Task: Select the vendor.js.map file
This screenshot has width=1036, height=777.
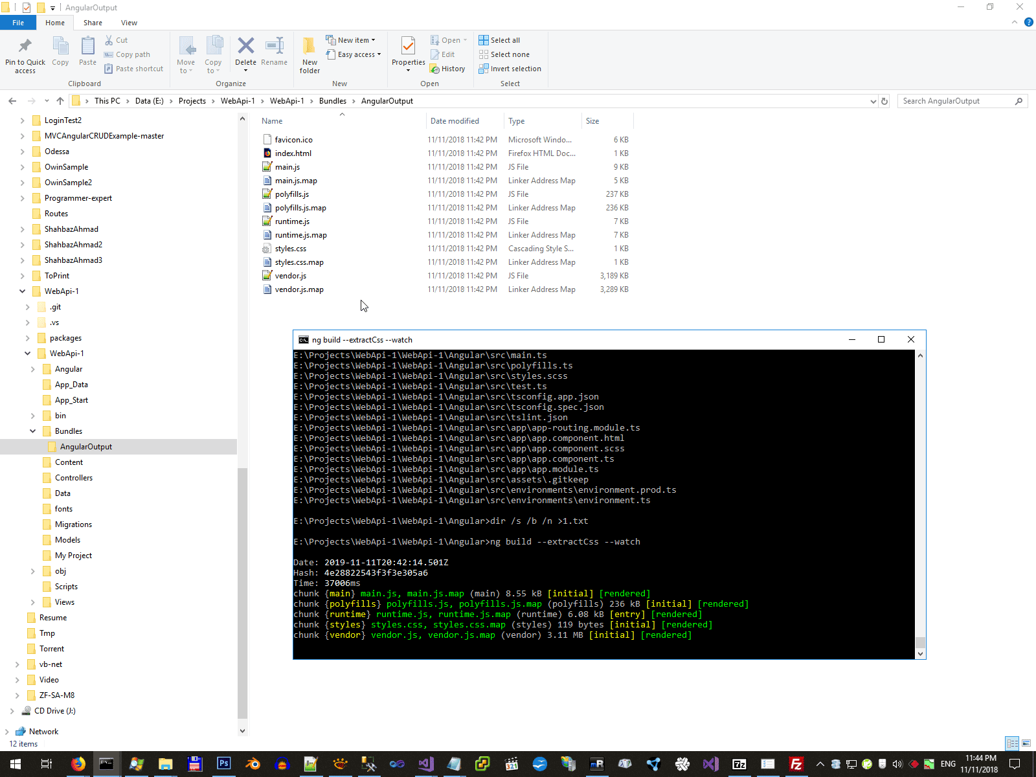Action: 299,289
